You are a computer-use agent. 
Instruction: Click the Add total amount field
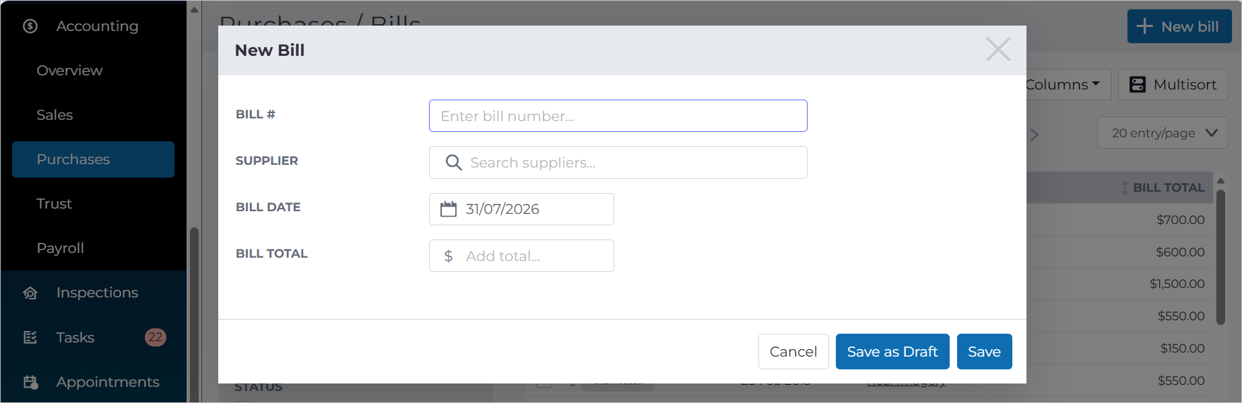(x=521, y=256)
